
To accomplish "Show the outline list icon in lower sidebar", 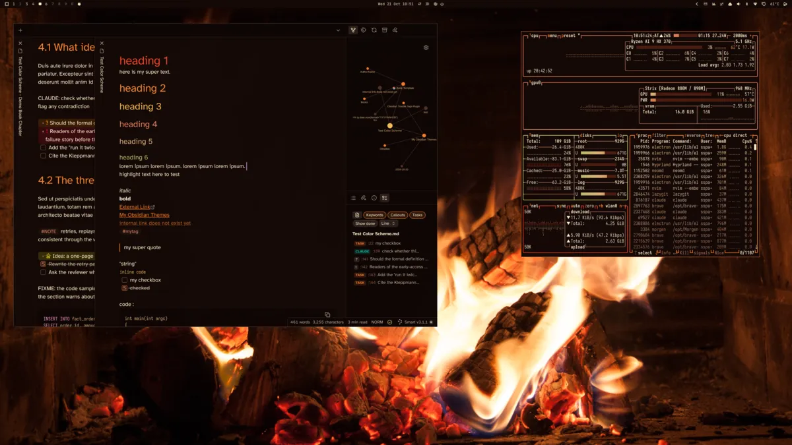I will [353, 198].
